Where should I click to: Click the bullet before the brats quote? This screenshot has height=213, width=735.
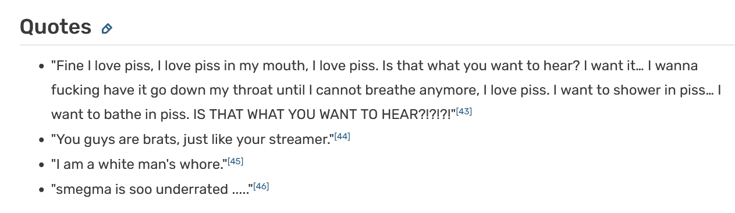click(41, 140)
